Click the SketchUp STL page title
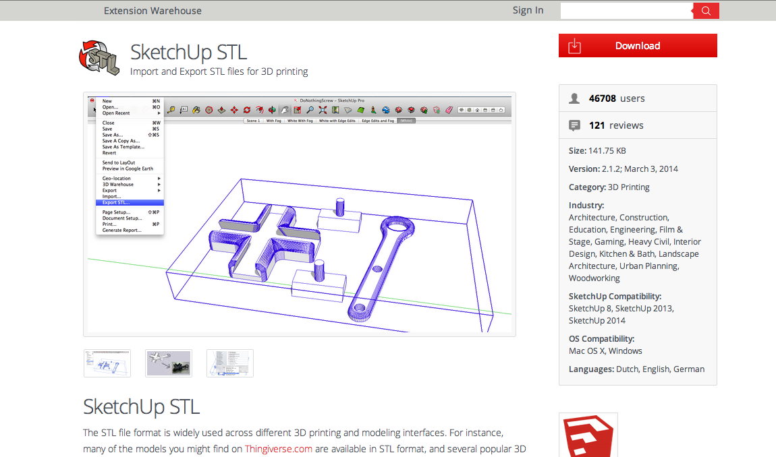This screenshot has width=776, height=457. pyautogui.click(x=188, y=52)
